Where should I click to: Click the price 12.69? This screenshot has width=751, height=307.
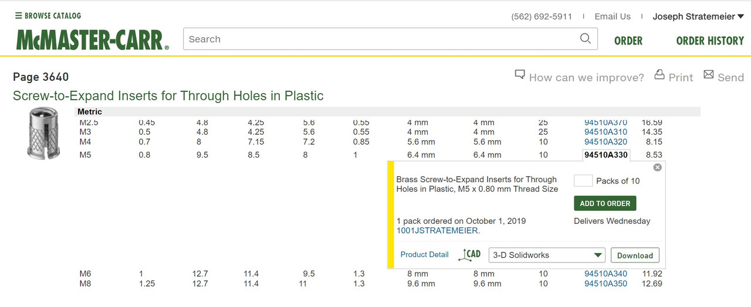click(x=652, y=284)
